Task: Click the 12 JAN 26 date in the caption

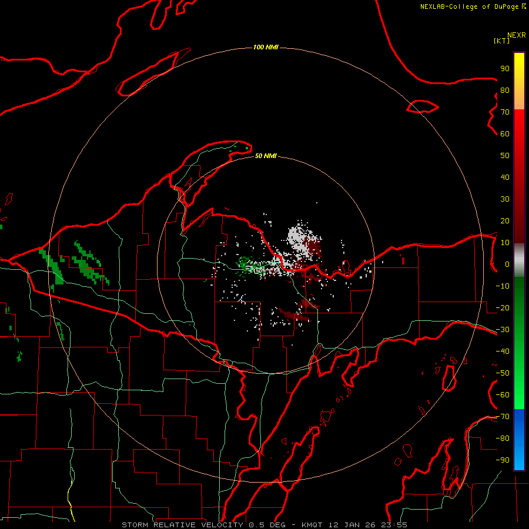Action: [352, 525]
